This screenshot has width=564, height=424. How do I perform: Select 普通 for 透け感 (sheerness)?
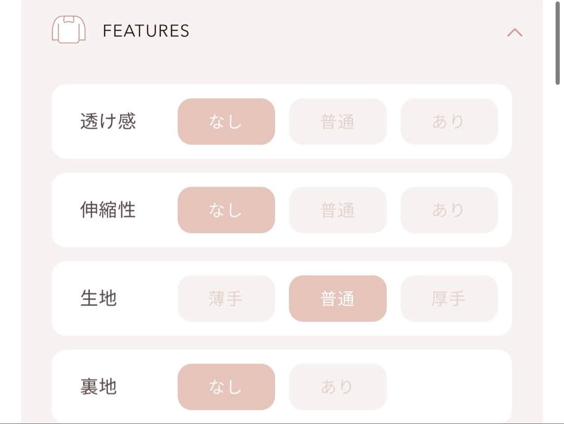338,121
